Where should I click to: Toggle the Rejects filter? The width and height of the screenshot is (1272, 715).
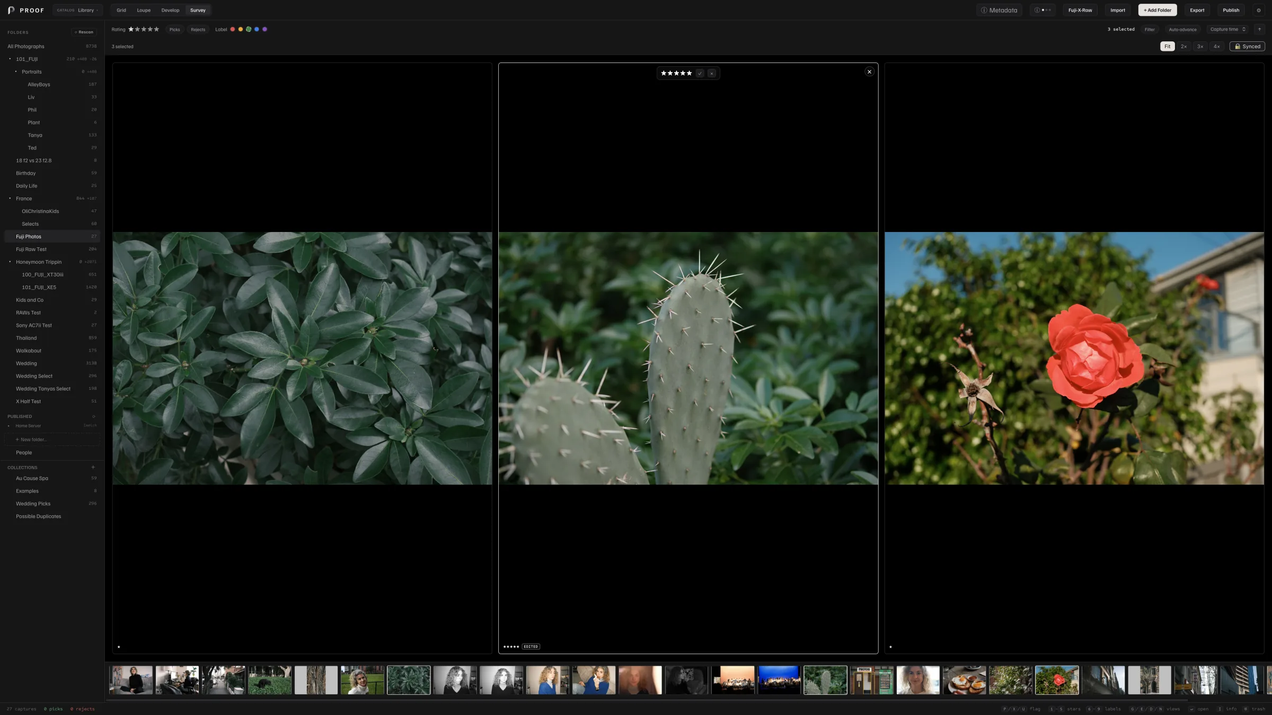198,29
